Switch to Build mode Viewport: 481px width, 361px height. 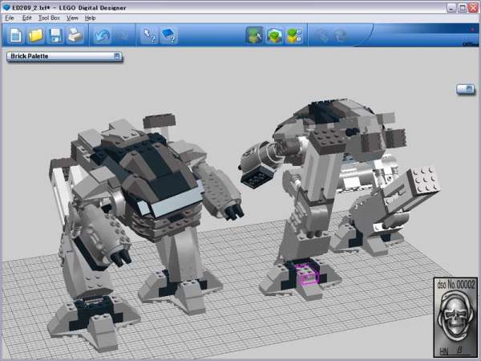click(x=254, y=35)
